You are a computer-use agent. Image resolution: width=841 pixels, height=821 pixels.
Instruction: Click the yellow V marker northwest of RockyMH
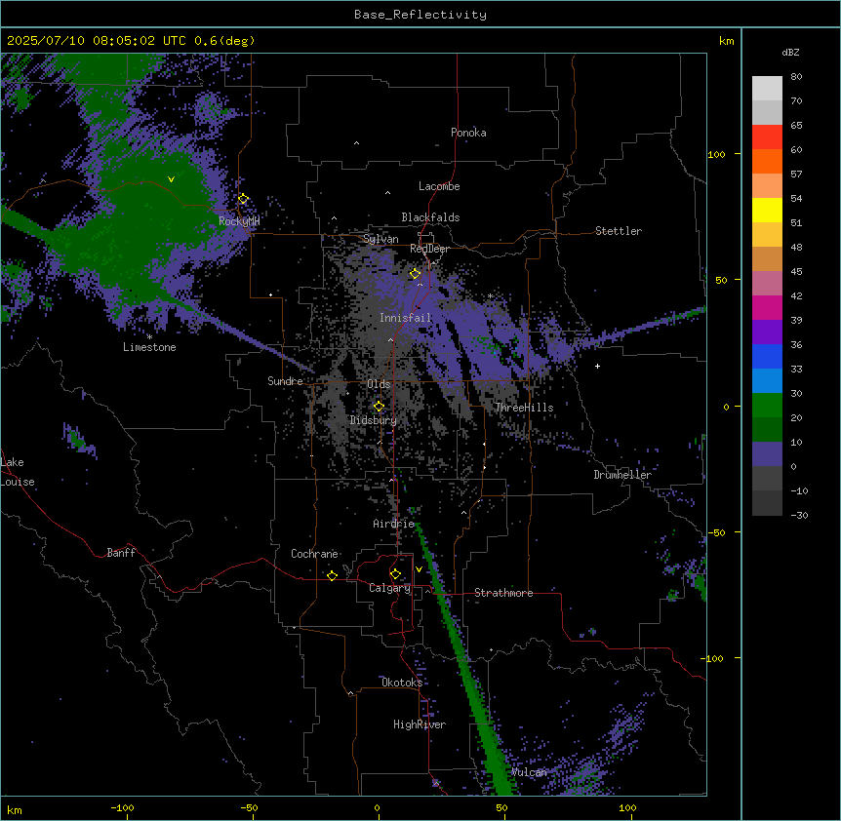coord(171,179)
